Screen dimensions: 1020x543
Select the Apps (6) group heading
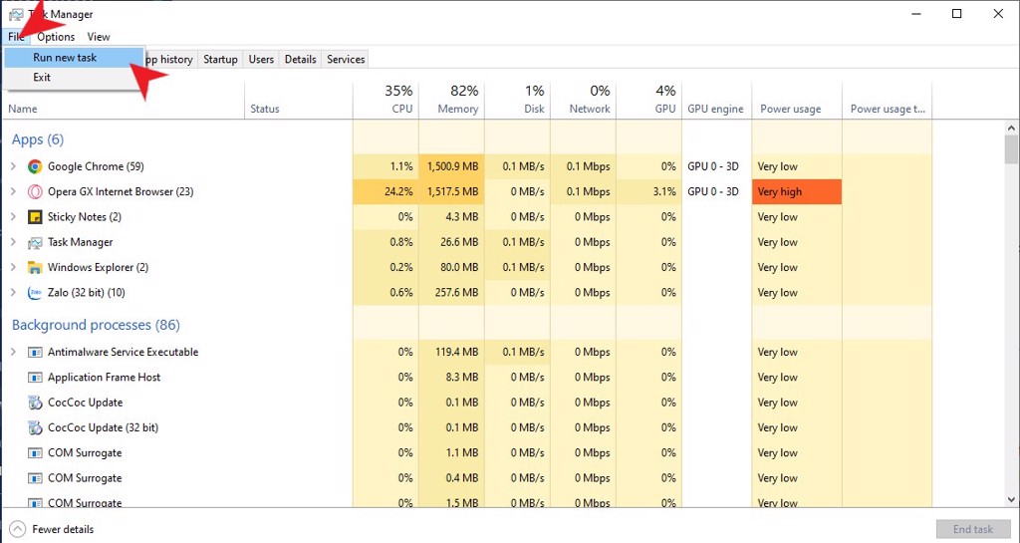(x=38, y=139)
